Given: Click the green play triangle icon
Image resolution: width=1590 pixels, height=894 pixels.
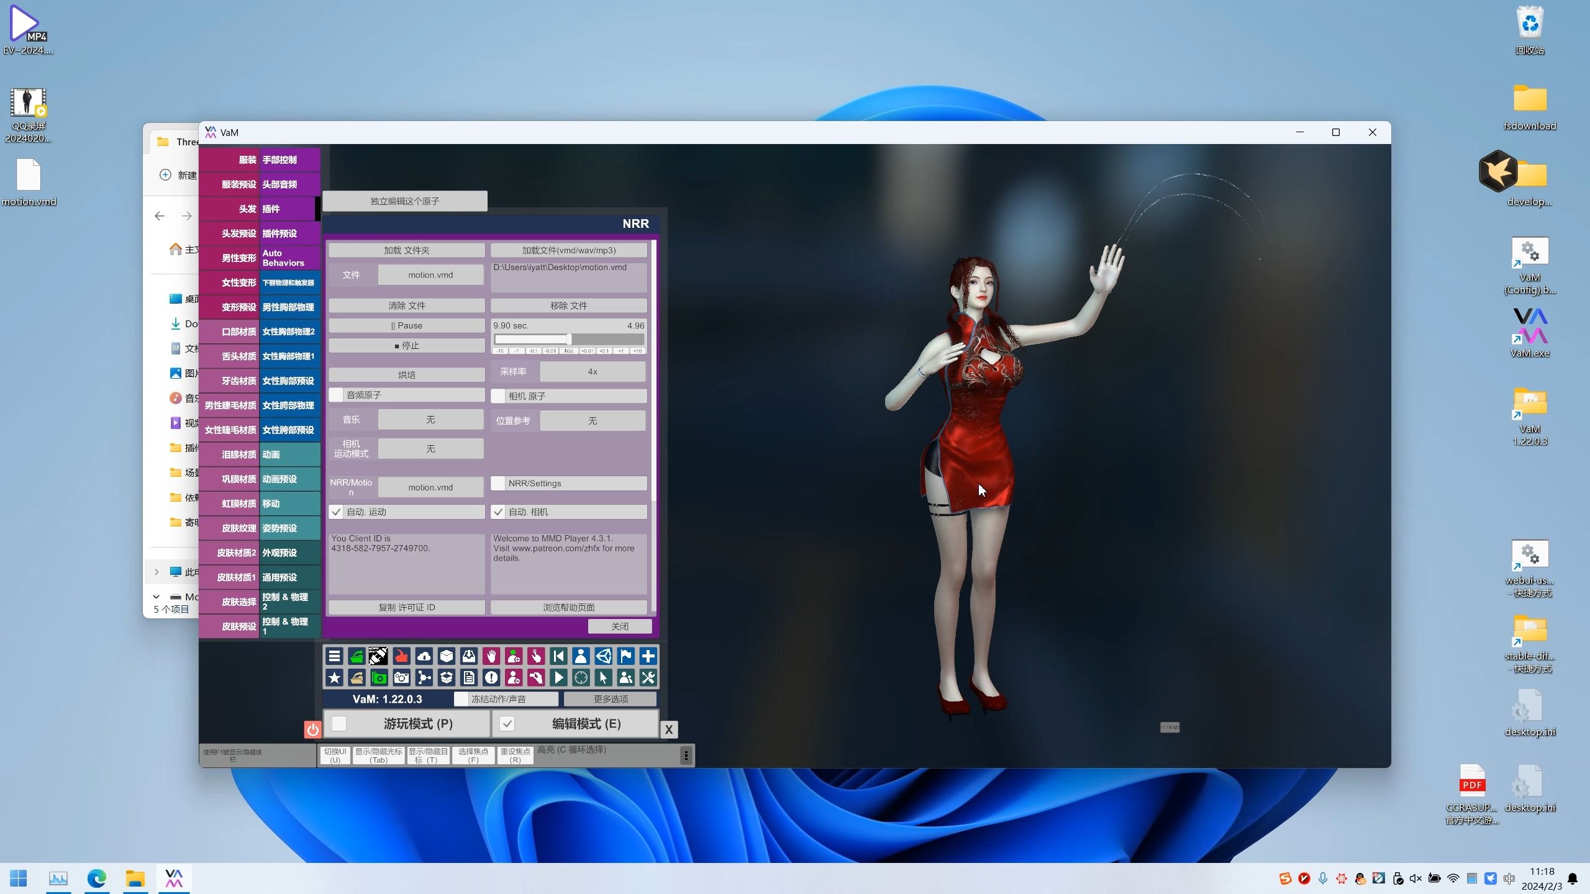Looking at the screenshot, I should click(558, 678).
